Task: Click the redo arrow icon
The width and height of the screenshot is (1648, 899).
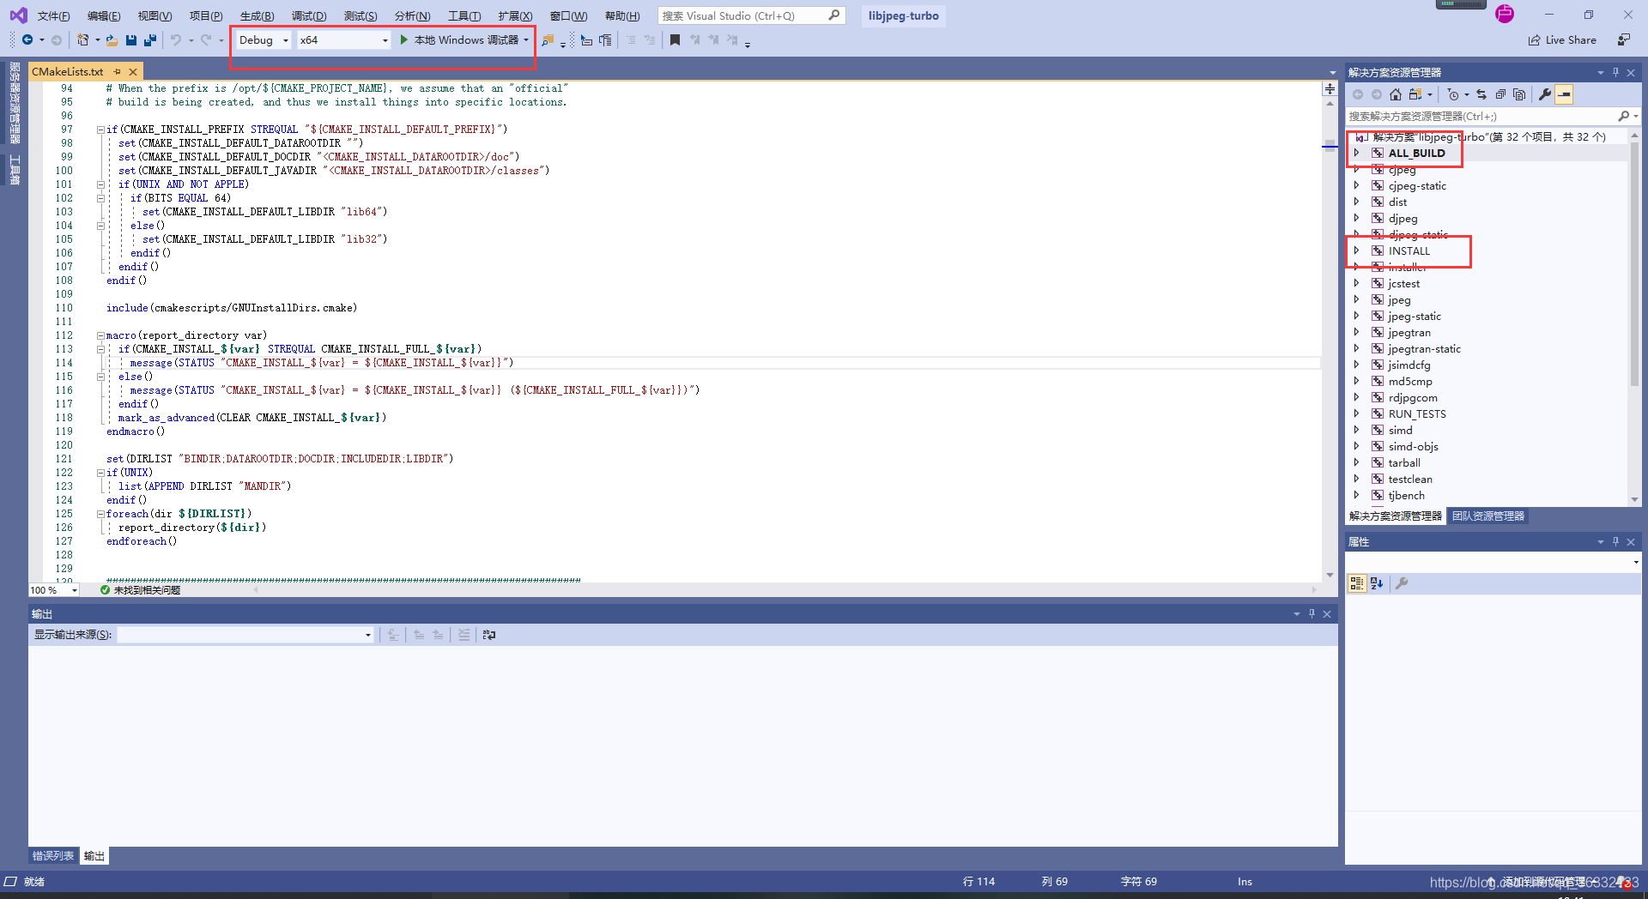Action: point(206,40)
